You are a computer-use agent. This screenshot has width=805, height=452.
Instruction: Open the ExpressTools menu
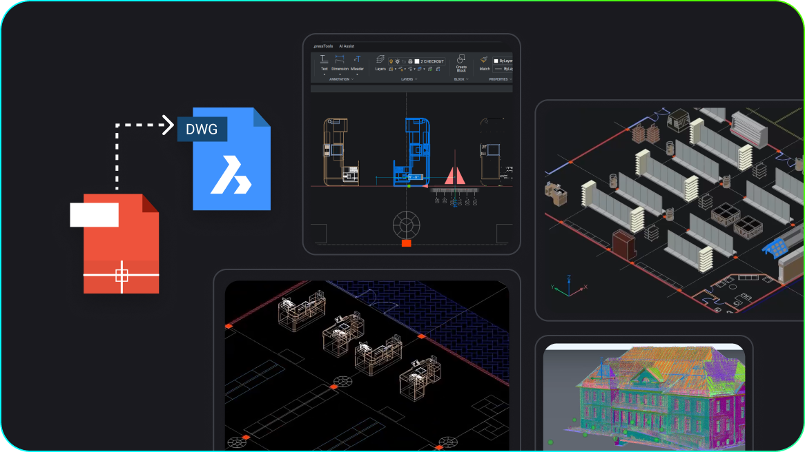click(322, 46)
